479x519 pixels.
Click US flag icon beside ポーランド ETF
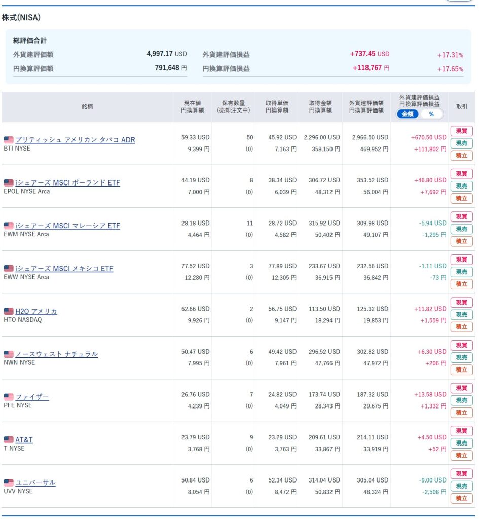click(9, 182)
